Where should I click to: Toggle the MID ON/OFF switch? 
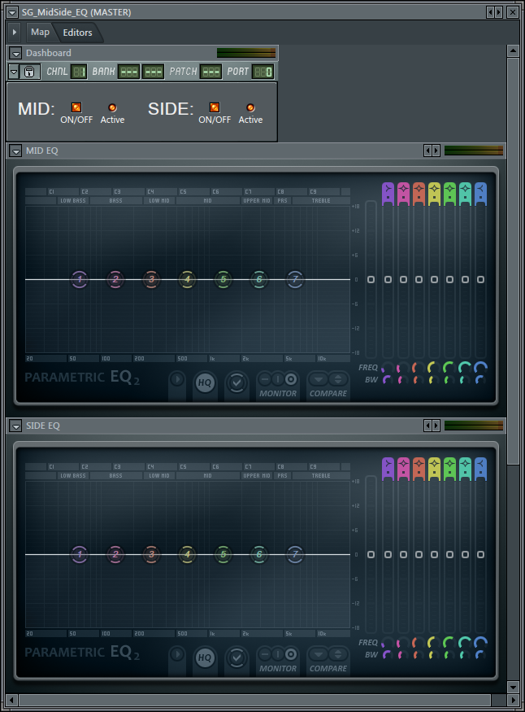tap(76, 107)
